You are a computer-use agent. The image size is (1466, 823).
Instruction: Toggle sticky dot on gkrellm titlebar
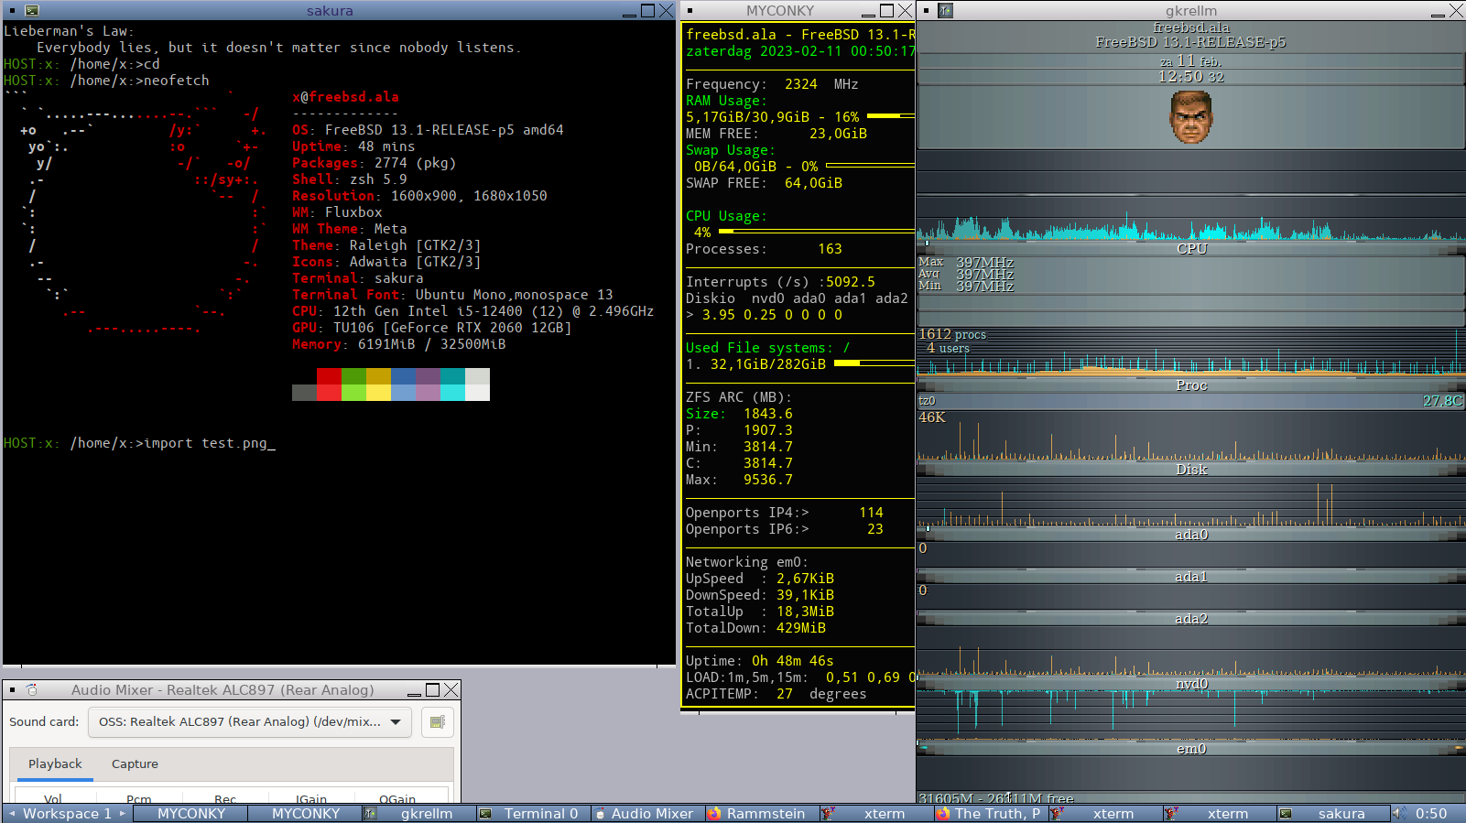pyautogui.click(x=926, y=11)
